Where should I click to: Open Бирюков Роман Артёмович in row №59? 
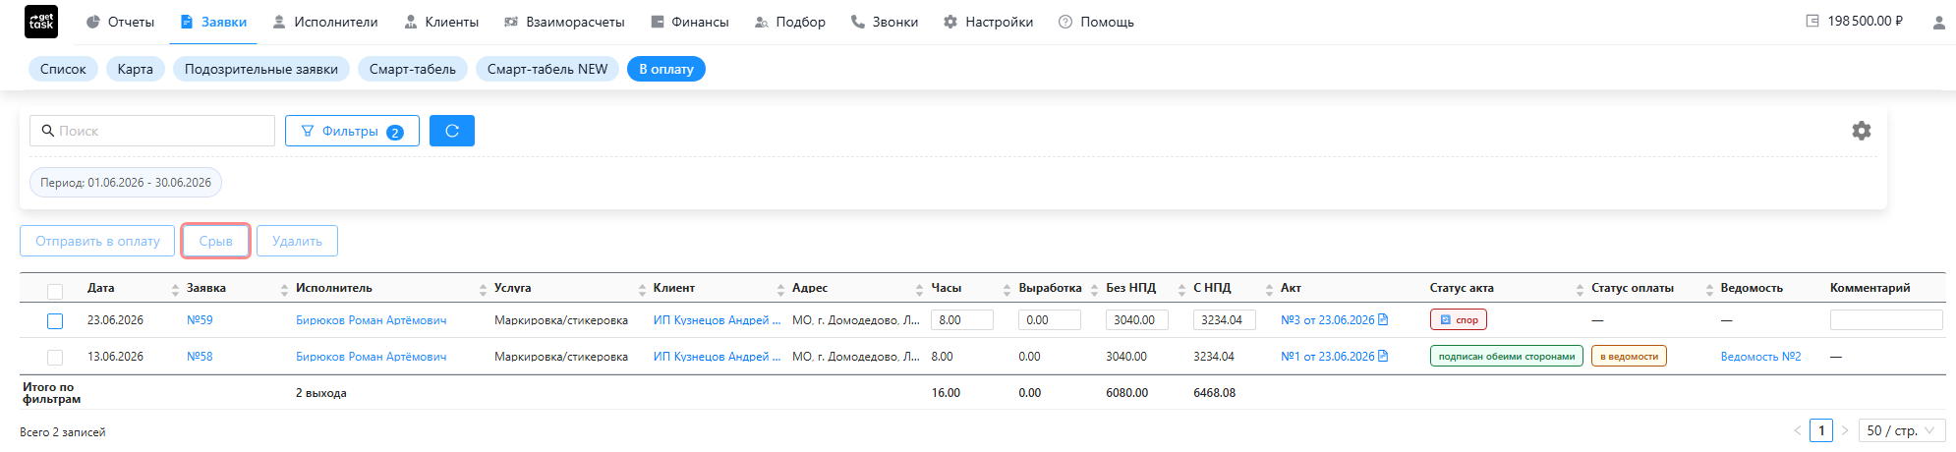pos(372,320)
